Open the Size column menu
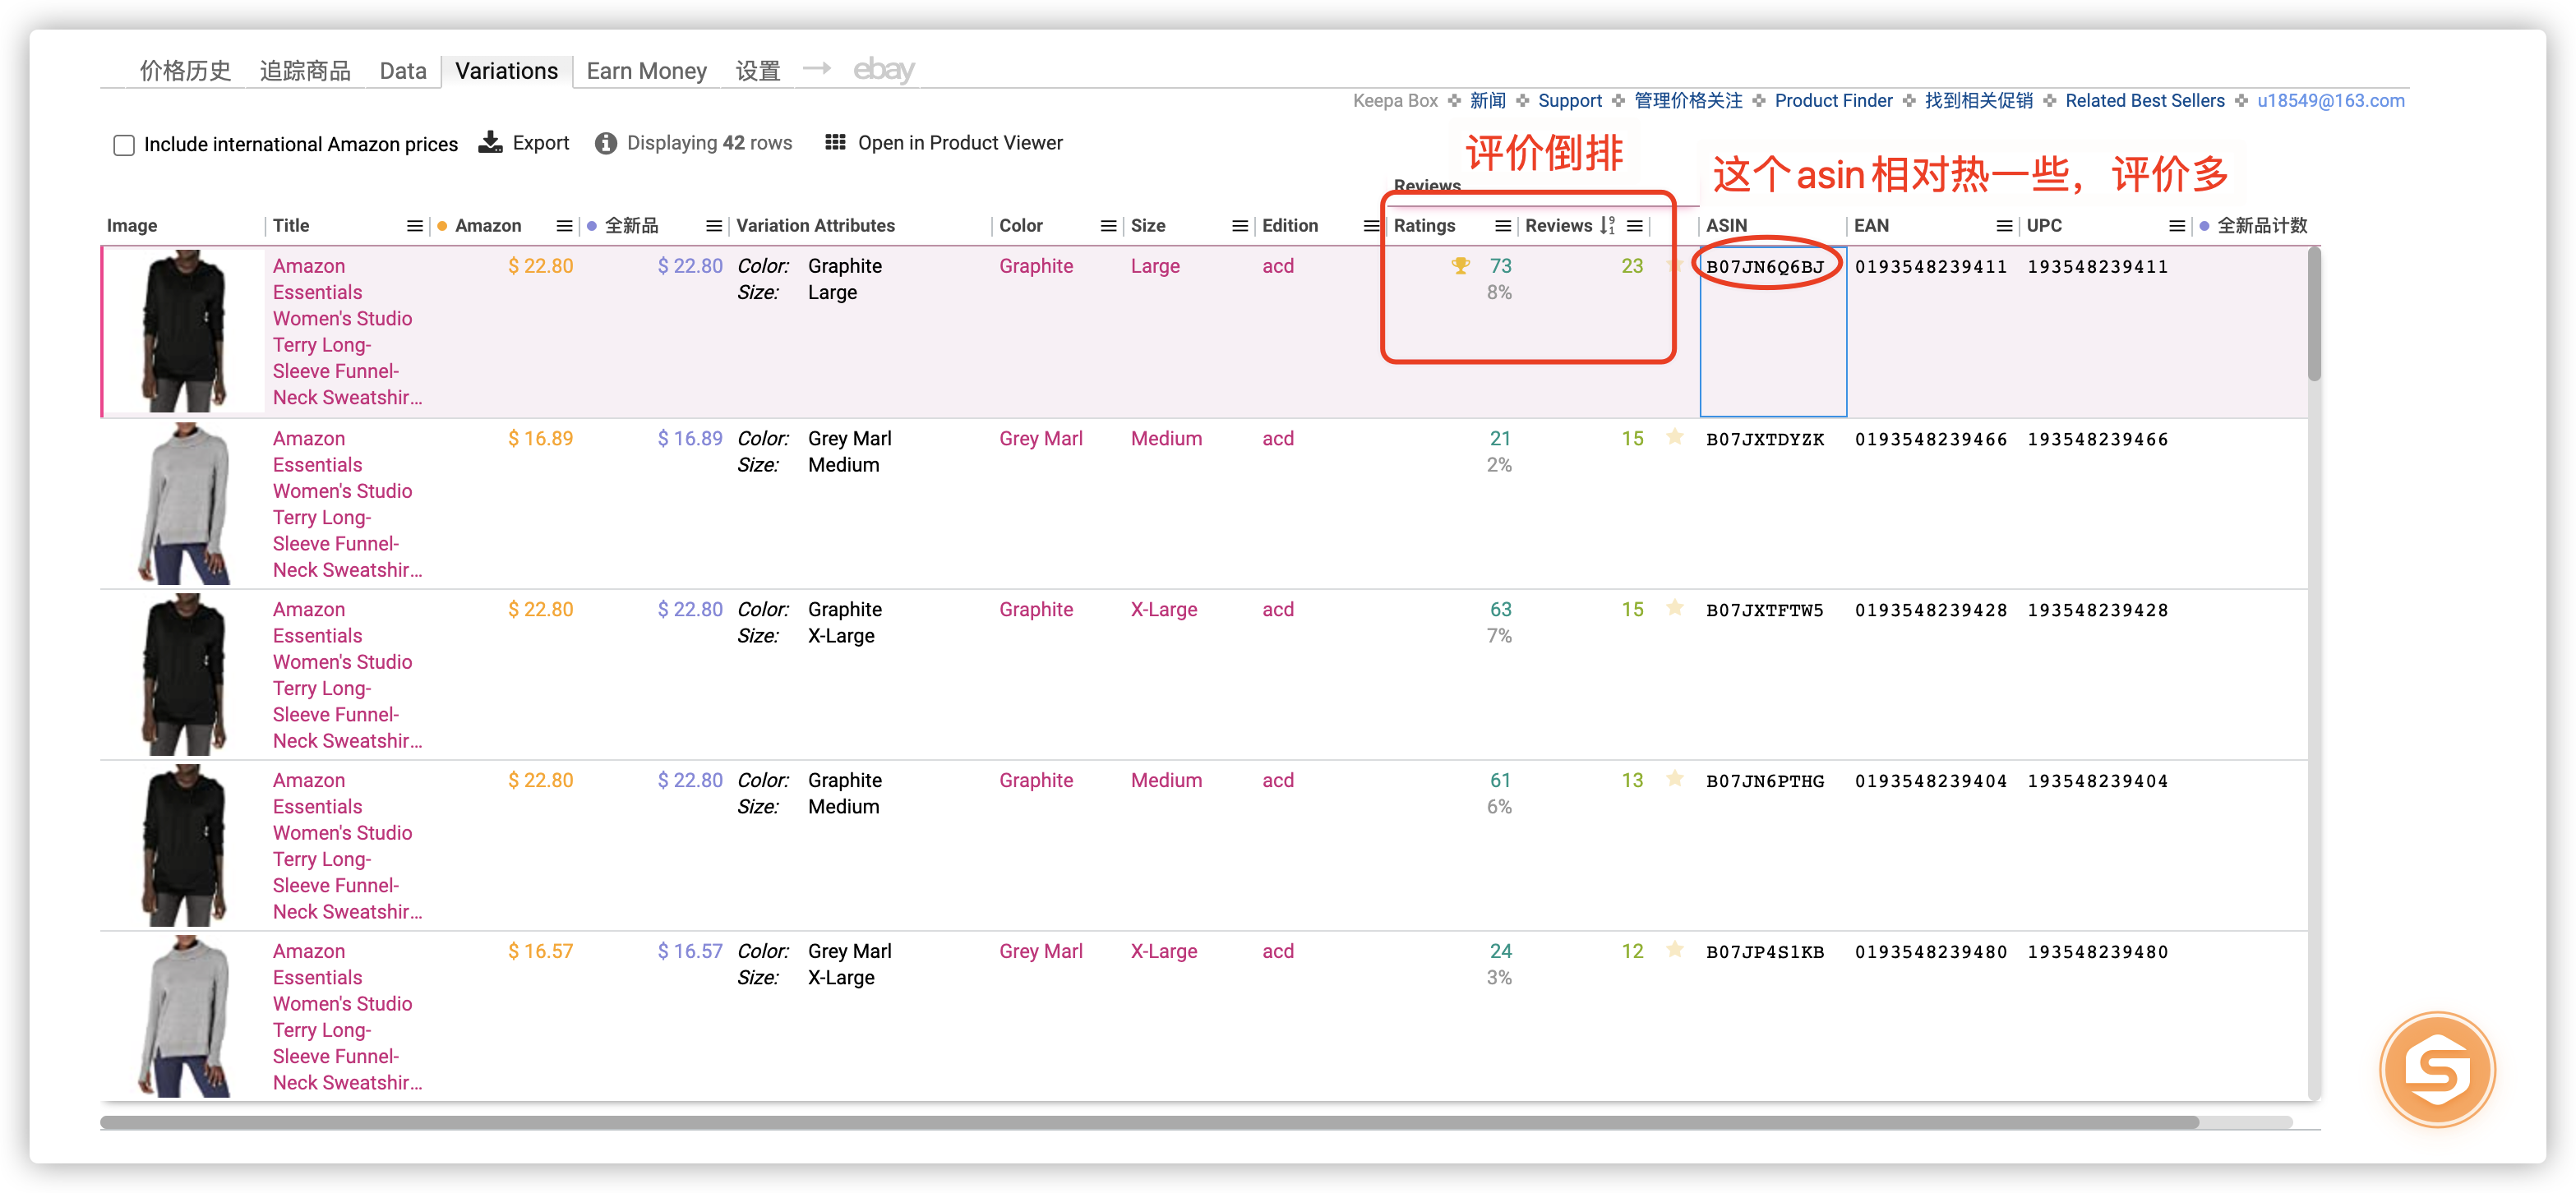Viewport: 2576px width, 1193px height. pyautogui.click(x=1240, y=226)
